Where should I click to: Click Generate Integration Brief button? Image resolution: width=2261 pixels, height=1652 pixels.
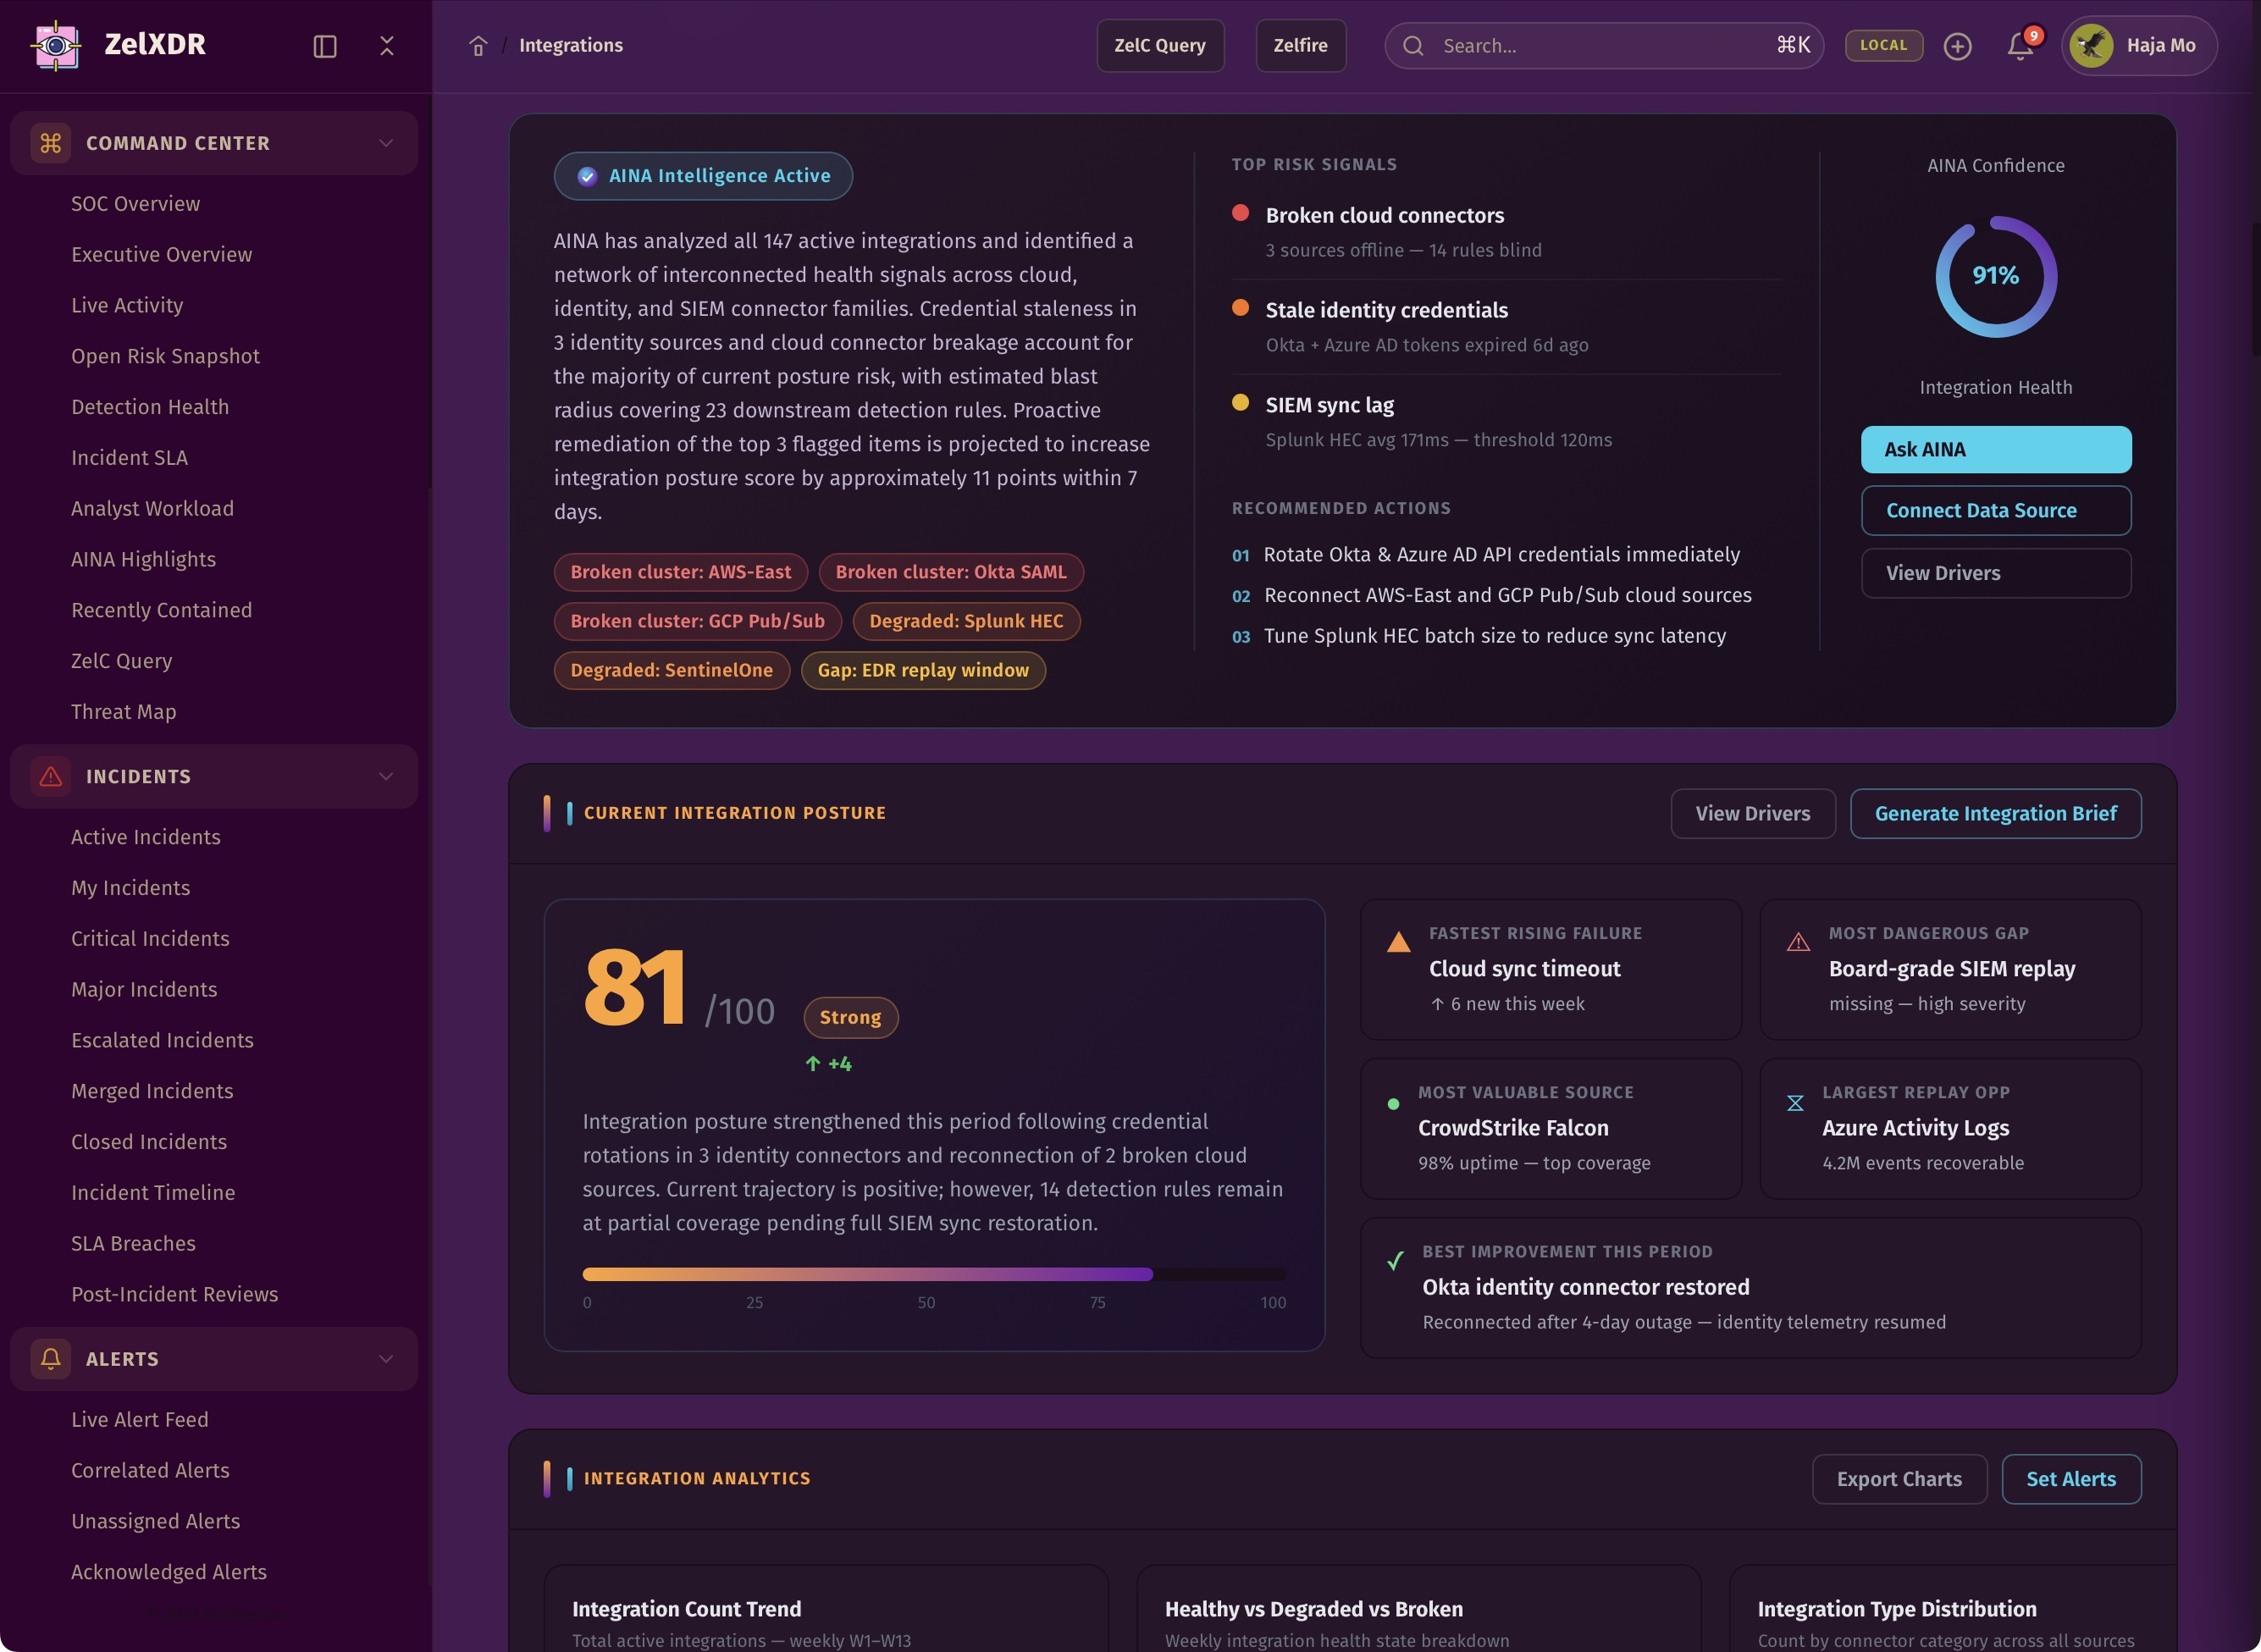(1995, 813)
